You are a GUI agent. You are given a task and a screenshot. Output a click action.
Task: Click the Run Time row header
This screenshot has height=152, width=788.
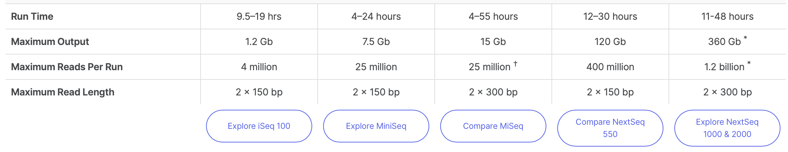coord(32,16)
